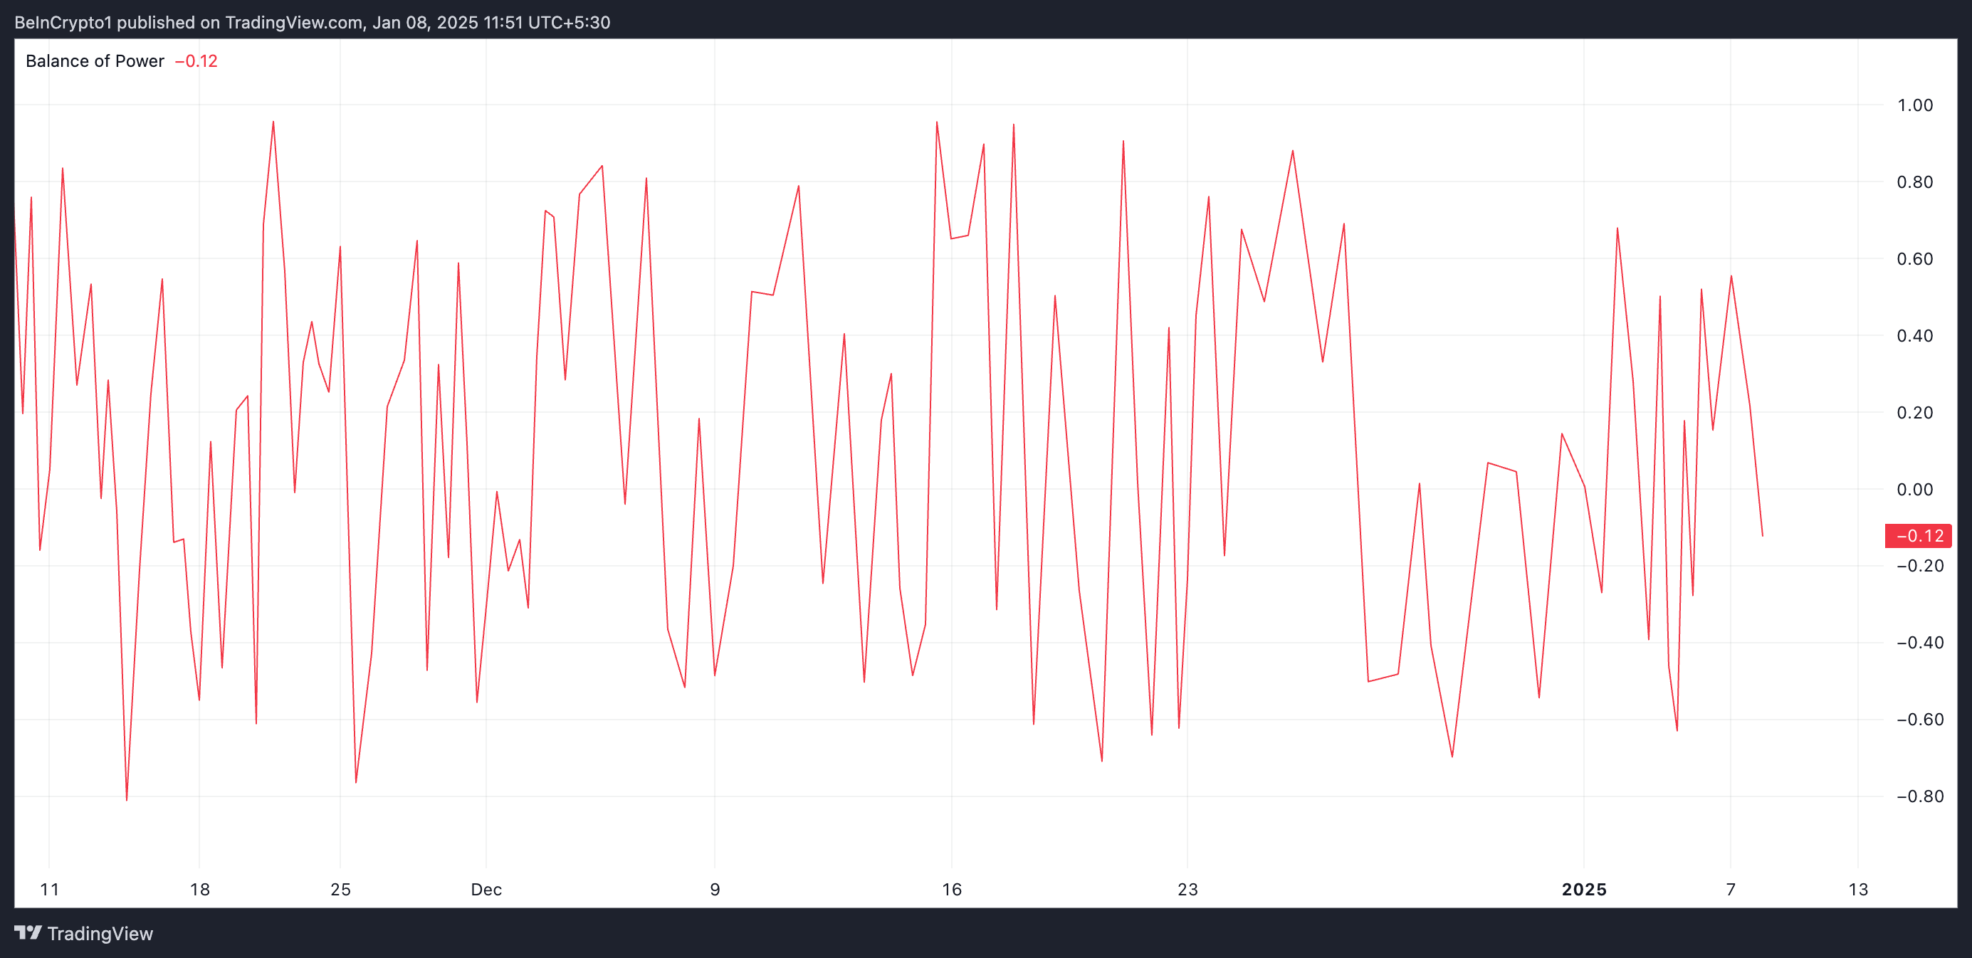Click the 7 date axis label

(x=1731, y=889)
